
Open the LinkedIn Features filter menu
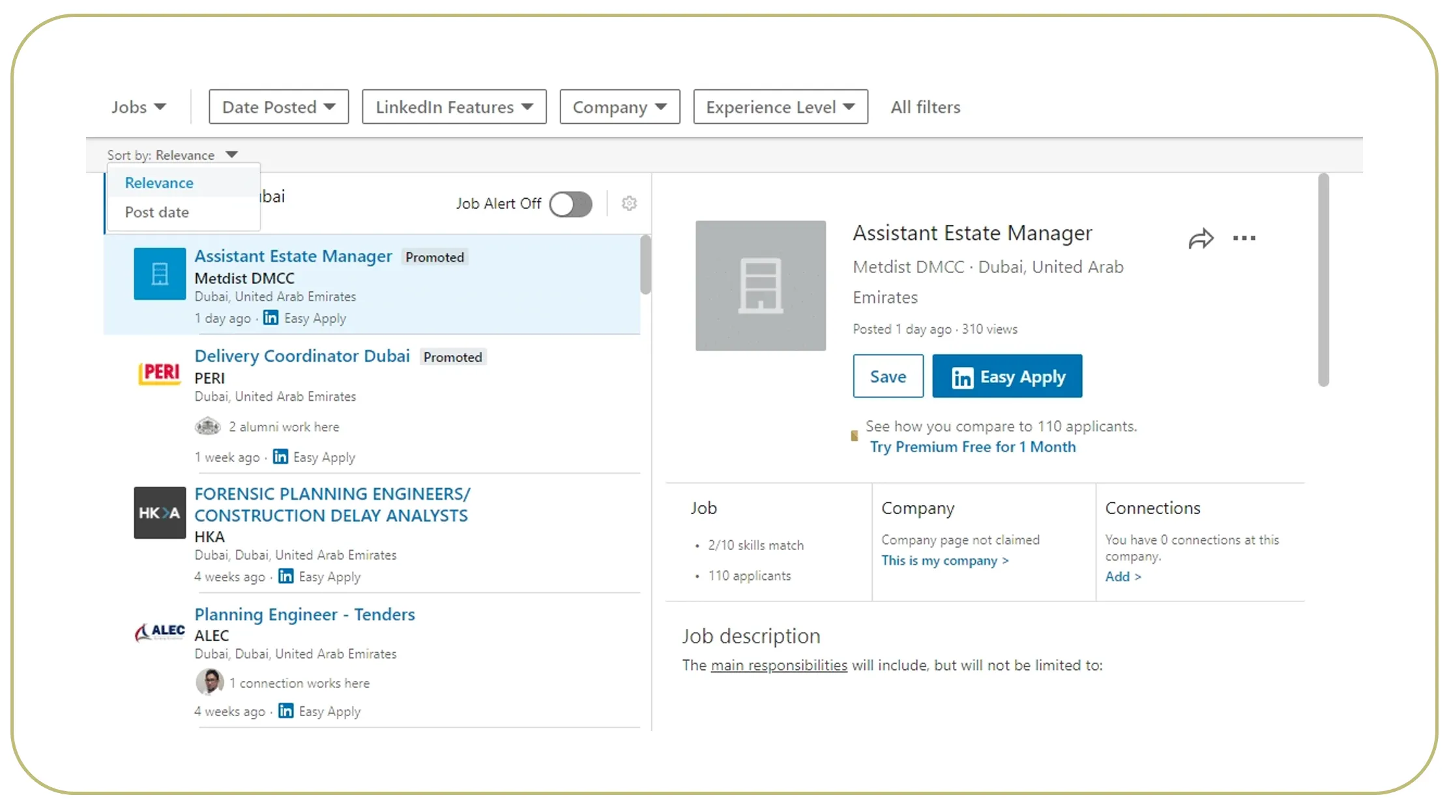pyautogui.click(x=454, y=106)
